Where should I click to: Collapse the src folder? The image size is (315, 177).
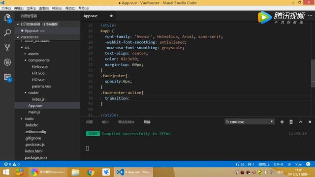tap(22, 47)
